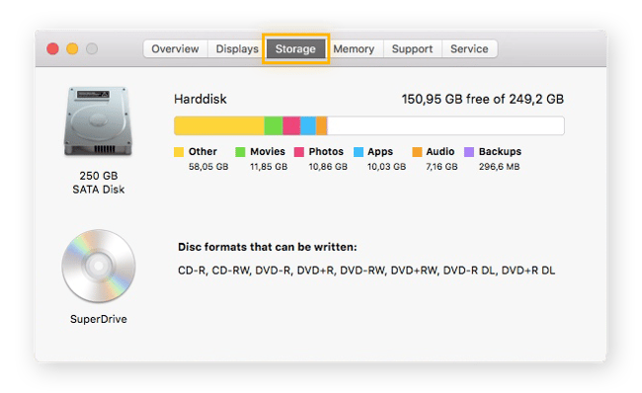
Task: Click the orange Audio segment in storage bar
Action: tap(321, 125)
